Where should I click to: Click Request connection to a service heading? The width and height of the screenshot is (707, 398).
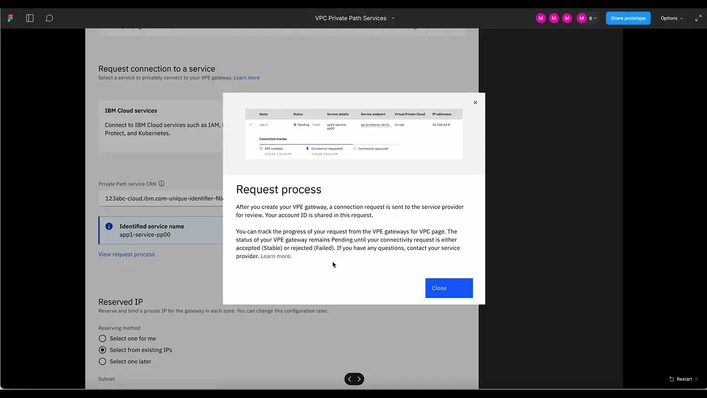157,69
